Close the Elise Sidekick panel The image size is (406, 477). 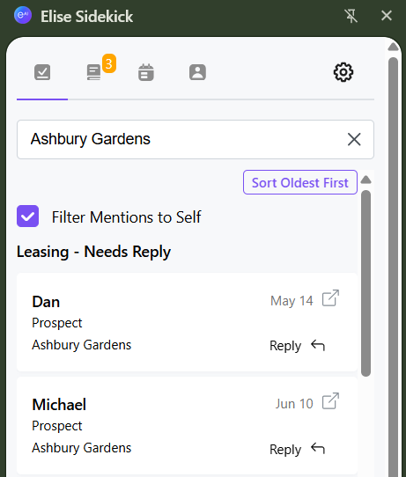point(387,16)
